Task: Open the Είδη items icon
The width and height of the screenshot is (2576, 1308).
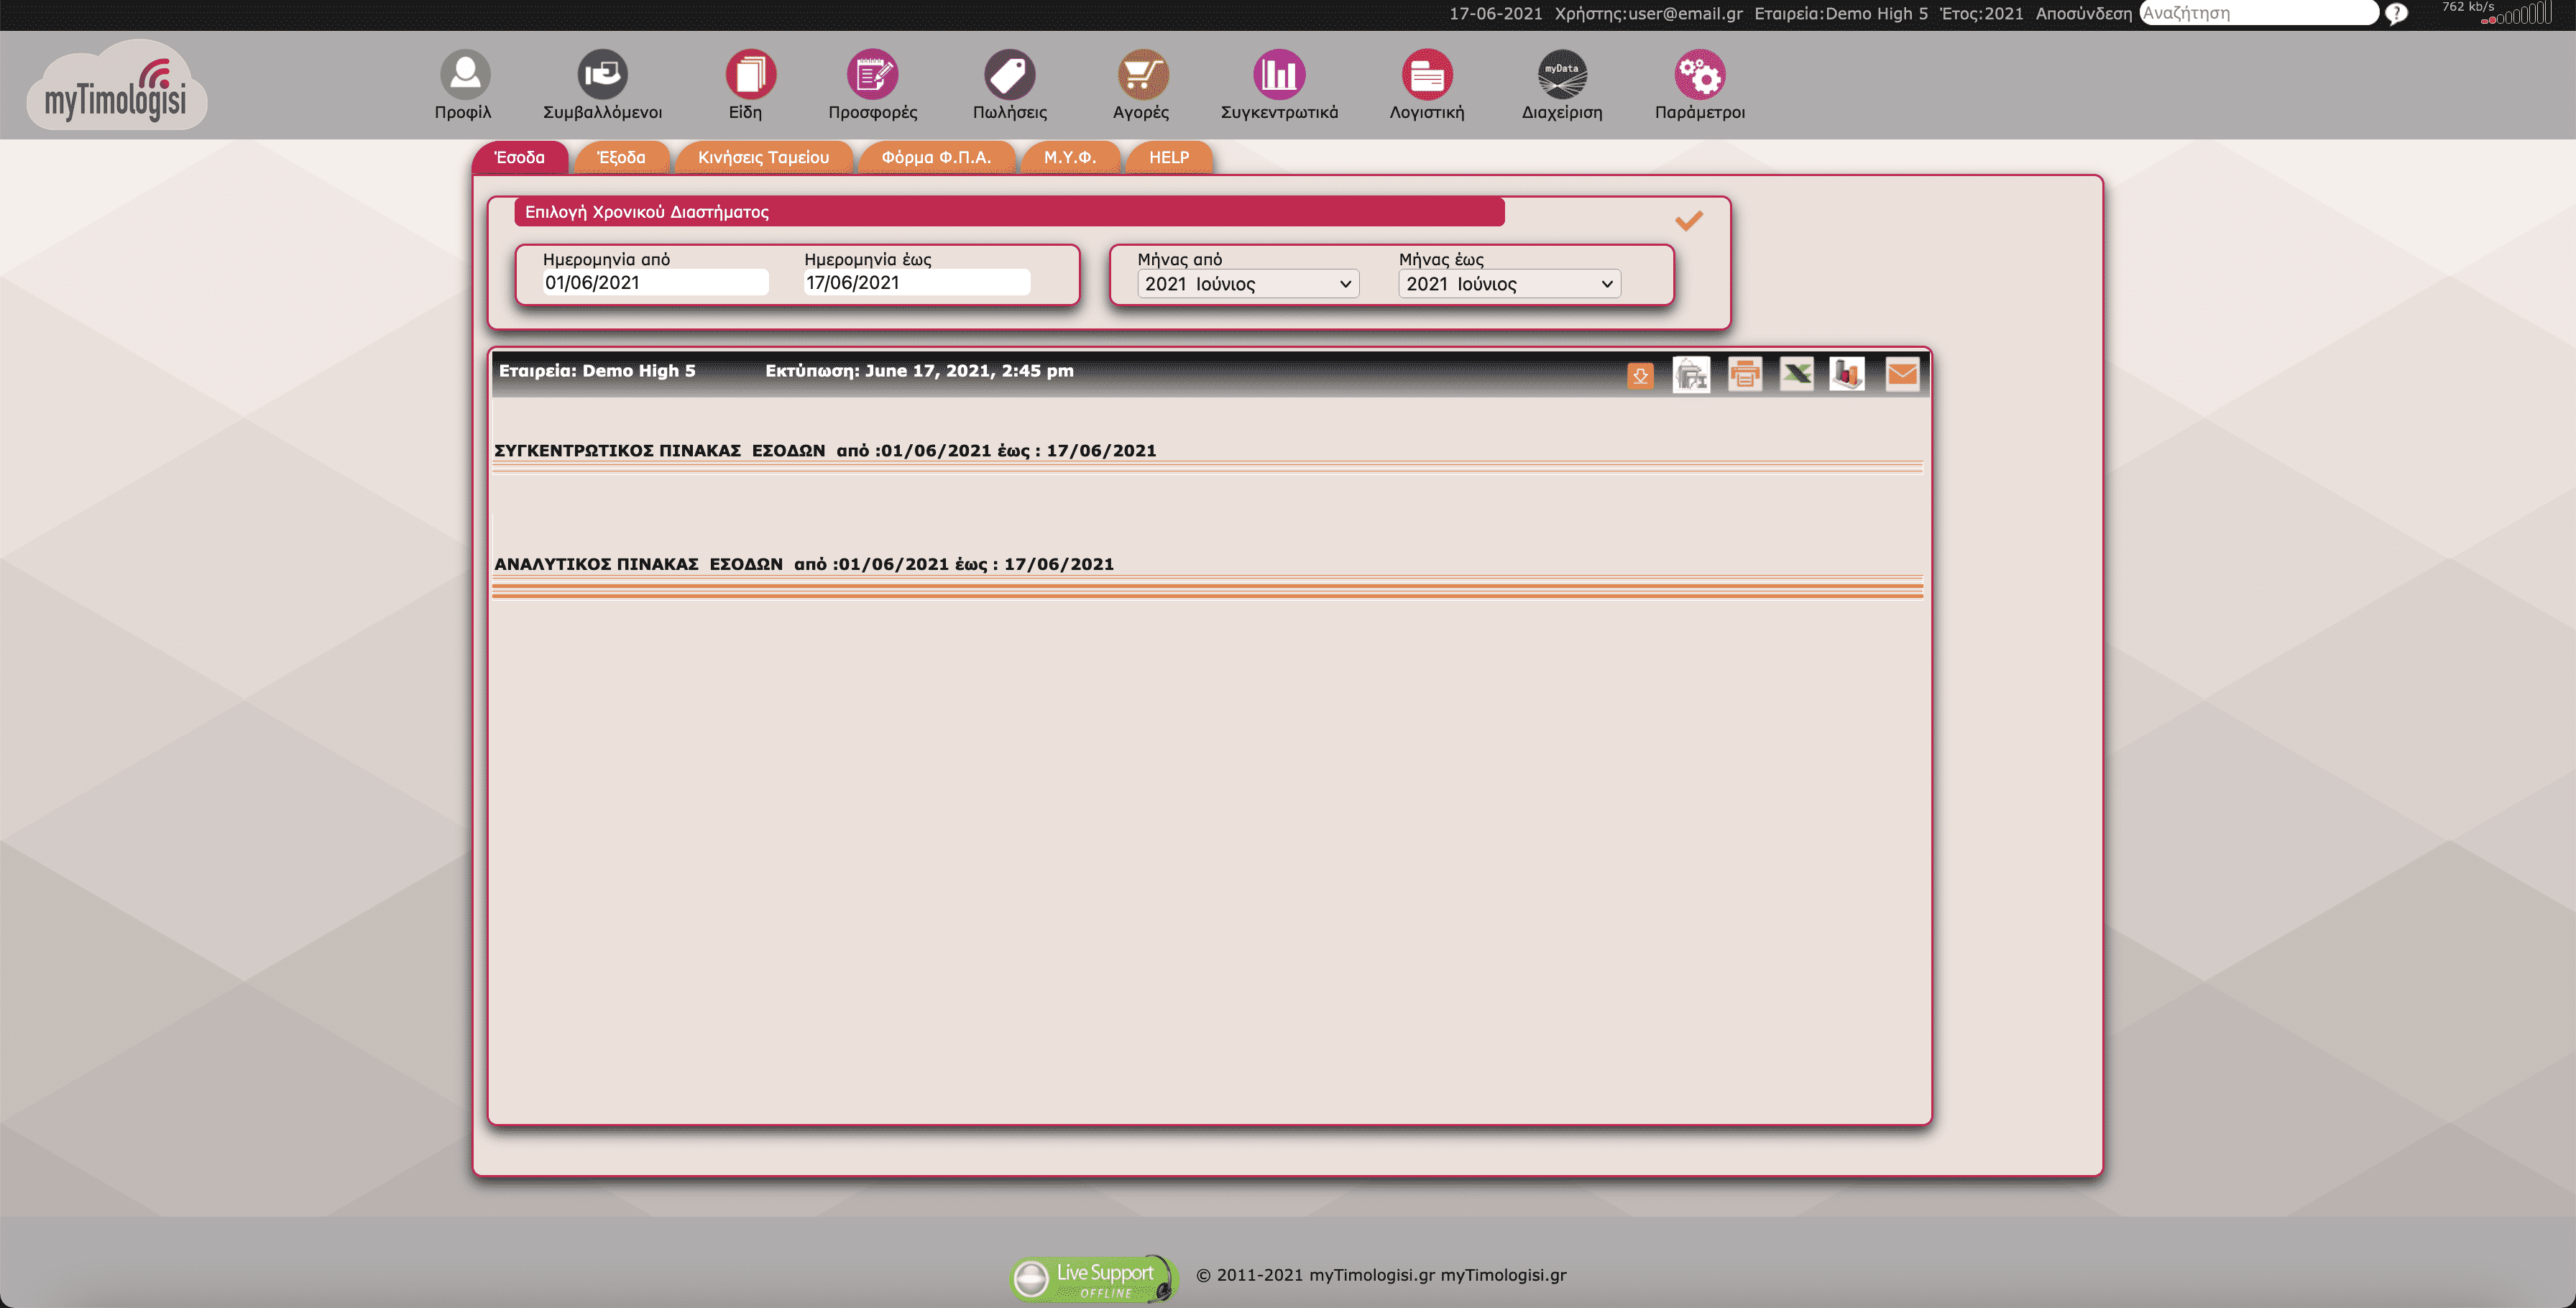Action: (x=749, y=75)
